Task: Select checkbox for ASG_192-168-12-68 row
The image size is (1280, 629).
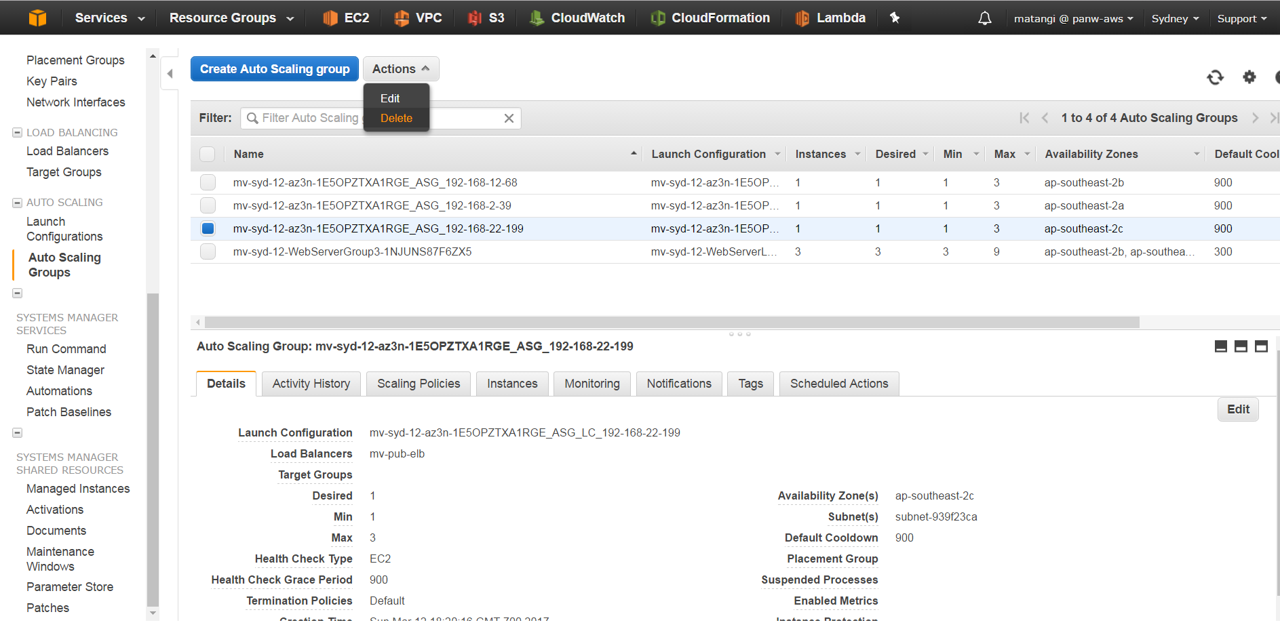Action: 208,182
